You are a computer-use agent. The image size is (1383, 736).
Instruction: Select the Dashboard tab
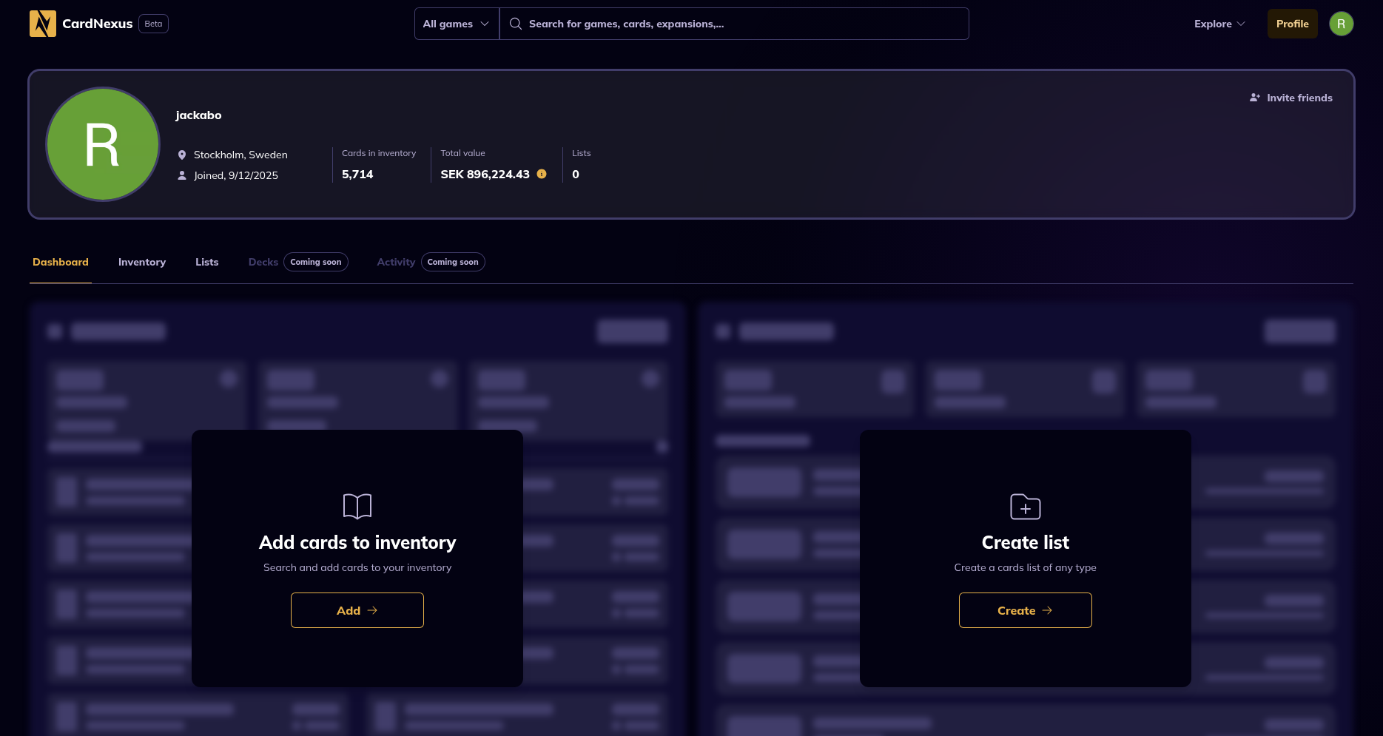point(61,262)
